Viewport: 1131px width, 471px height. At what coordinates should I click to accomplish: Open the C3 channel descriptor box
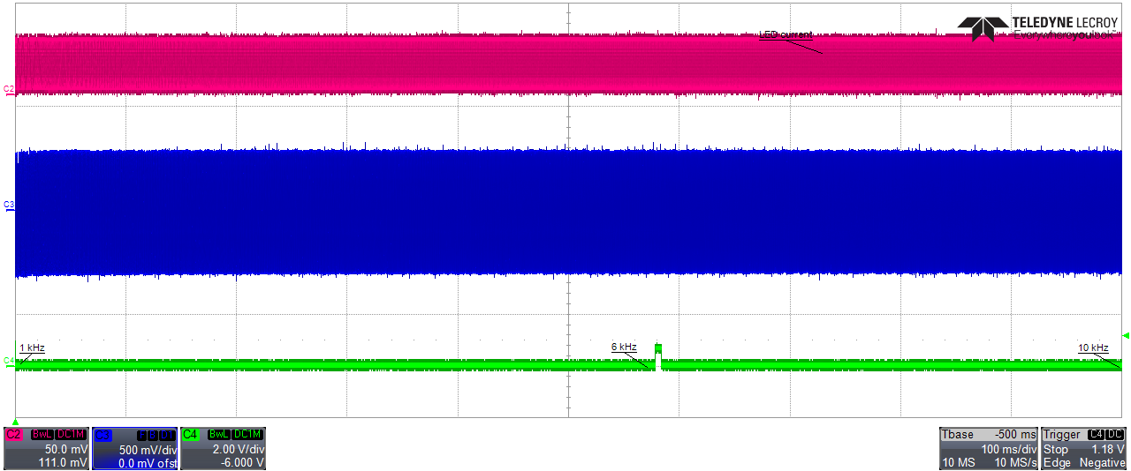[134, 448]
